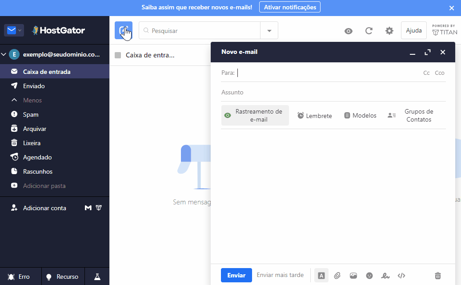Image resolution: width=461 pixels, height=285 pixels.
Task: Open Modelos templates
Action: click(360, 115)
